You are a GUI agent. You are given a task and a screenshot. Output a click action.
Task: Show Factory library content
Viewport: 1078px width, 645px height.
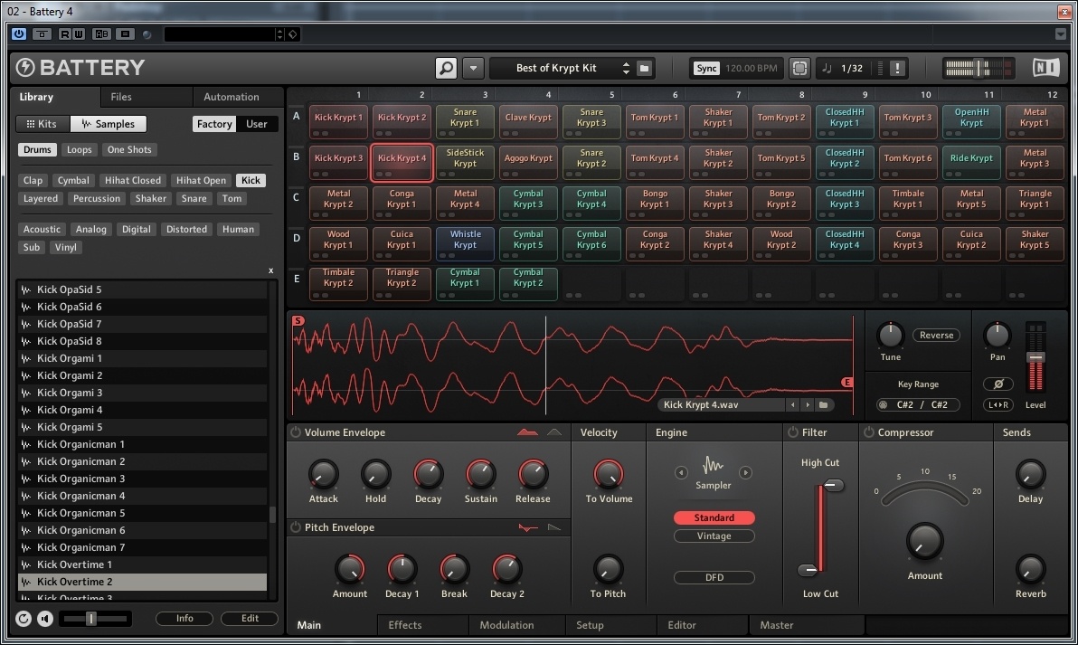pos(214,124)
